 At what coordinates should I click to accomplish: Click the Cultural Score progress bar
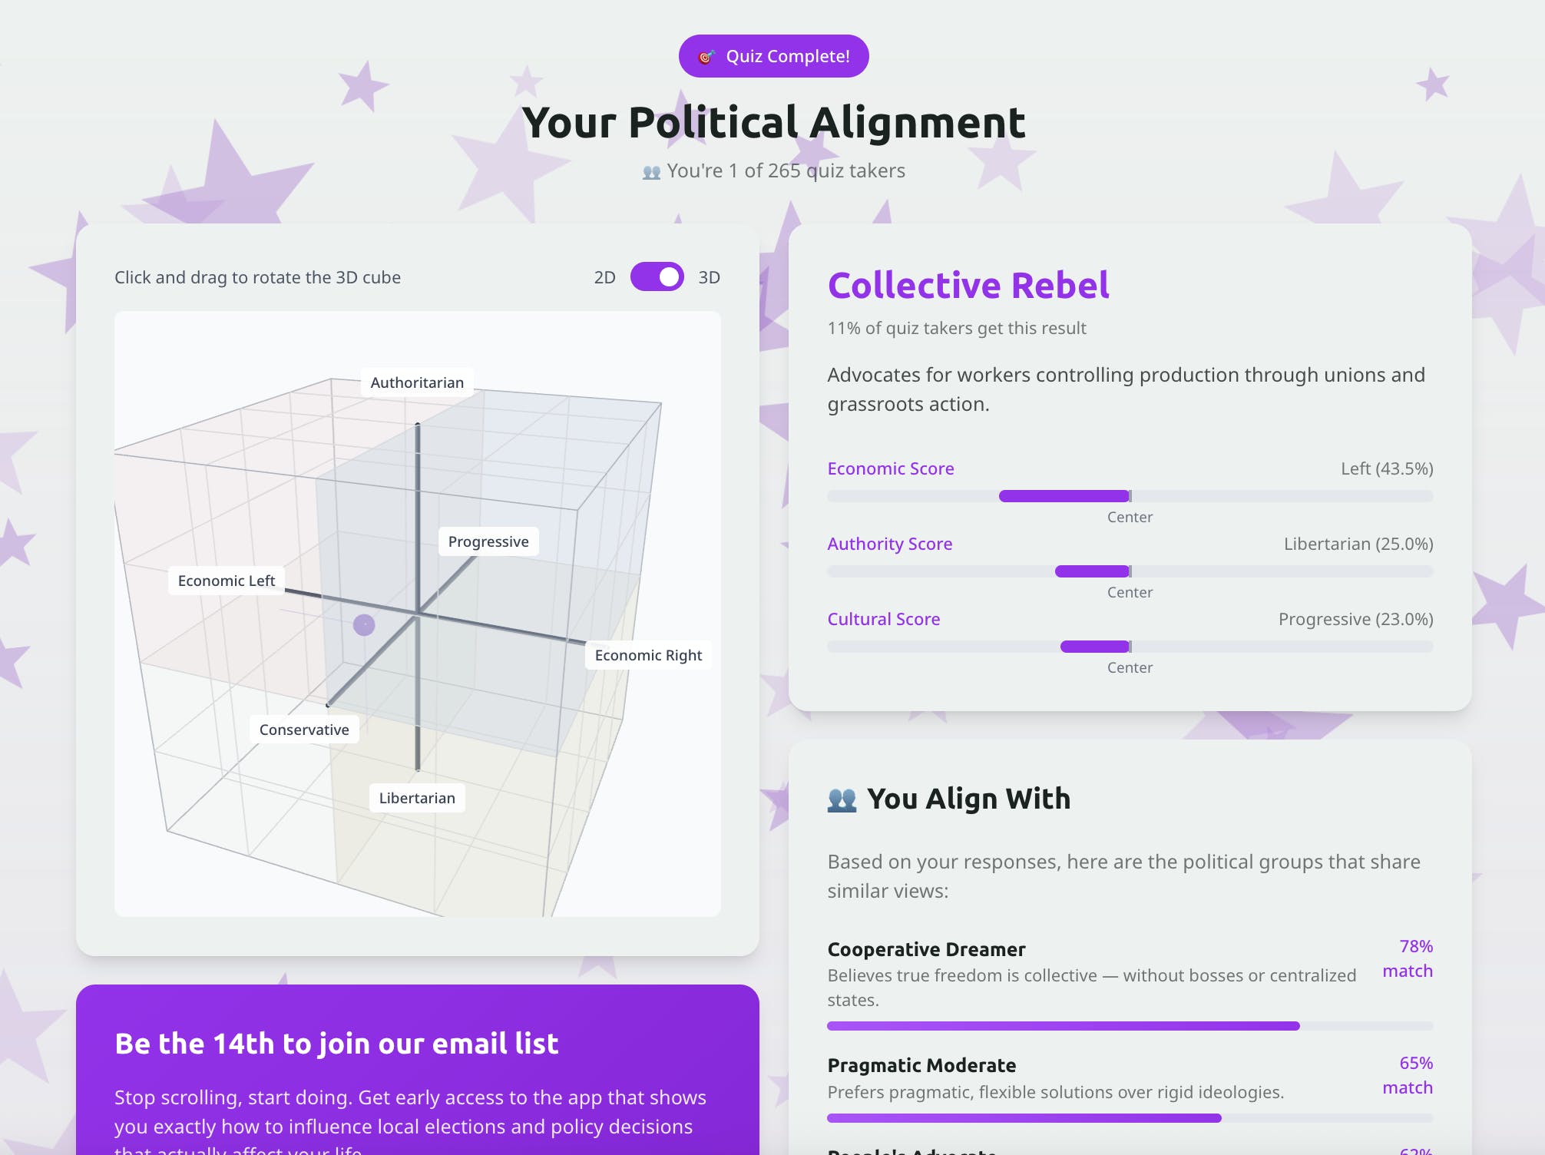coord(1130,647)
